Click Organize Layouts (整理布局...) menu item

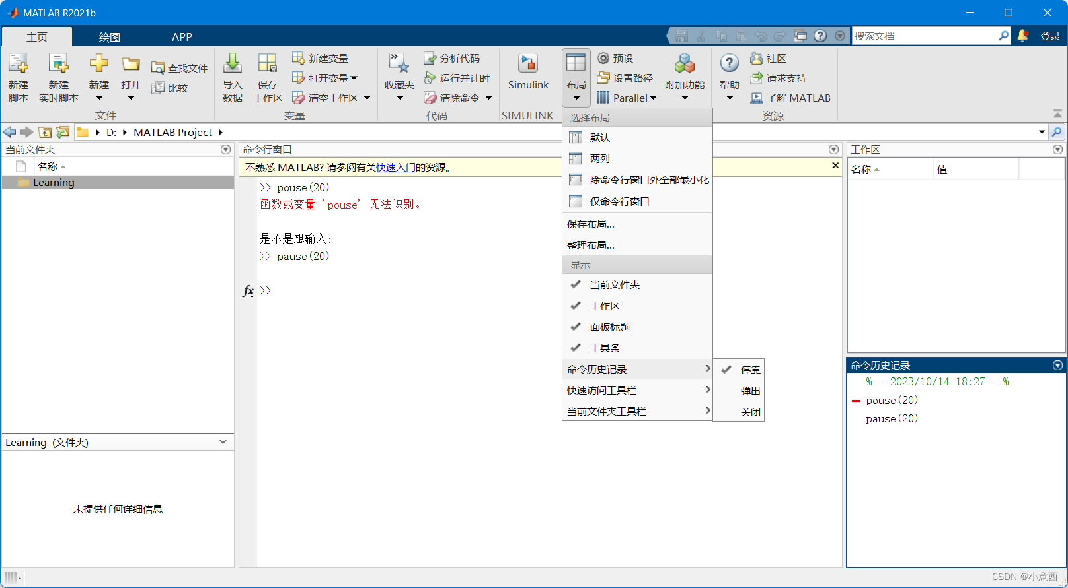point(637,245)
